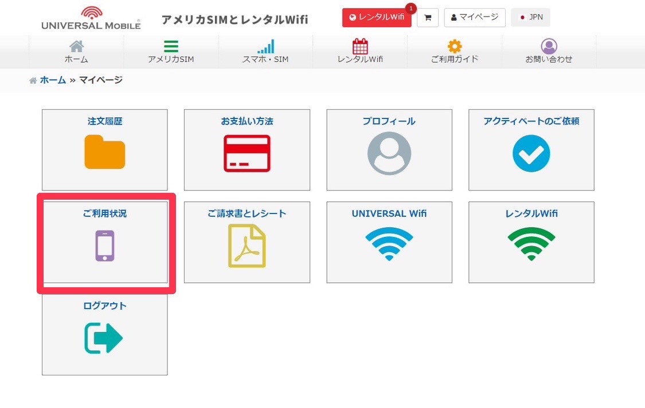
Task: Click the マイページ breadcrumb text
Action: 101,80
